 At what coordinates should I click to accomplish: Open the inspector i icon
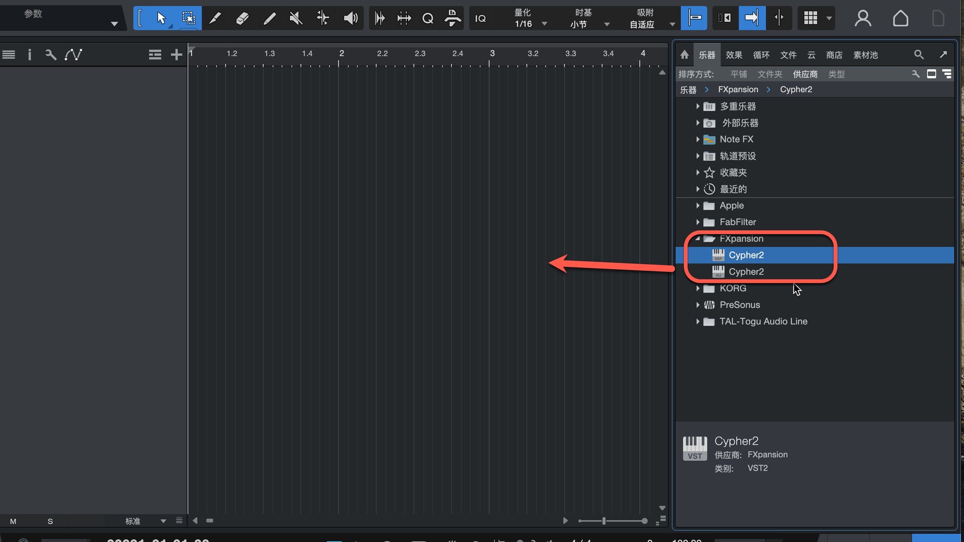click(30, 55)
